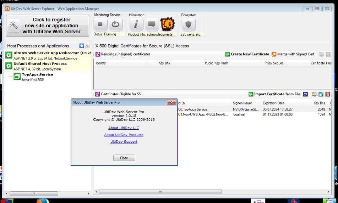
Task: Select the localhost signer cell
Action: (x=239, y=114)
